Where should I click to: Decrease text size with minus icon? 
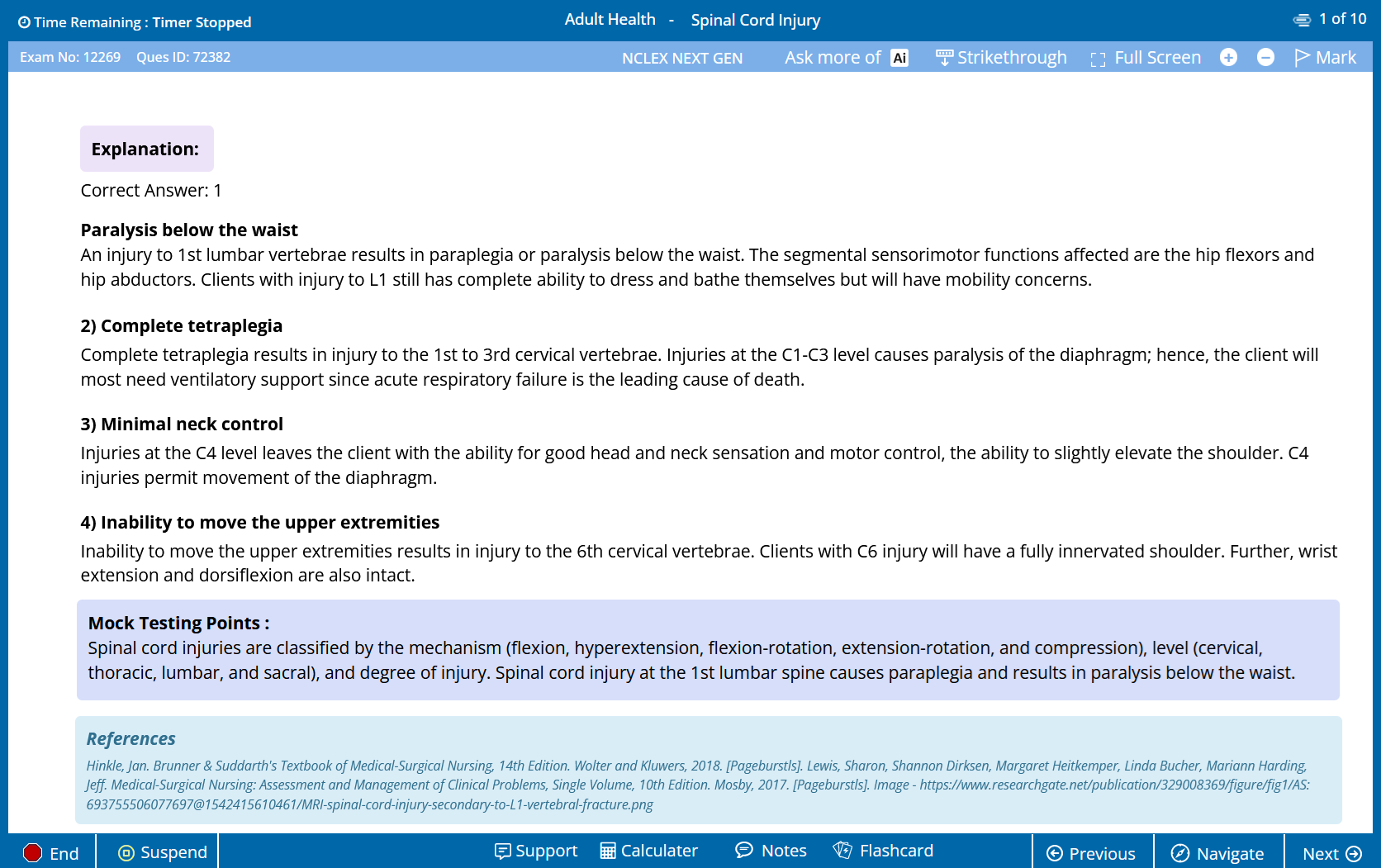pos(1265,57)
